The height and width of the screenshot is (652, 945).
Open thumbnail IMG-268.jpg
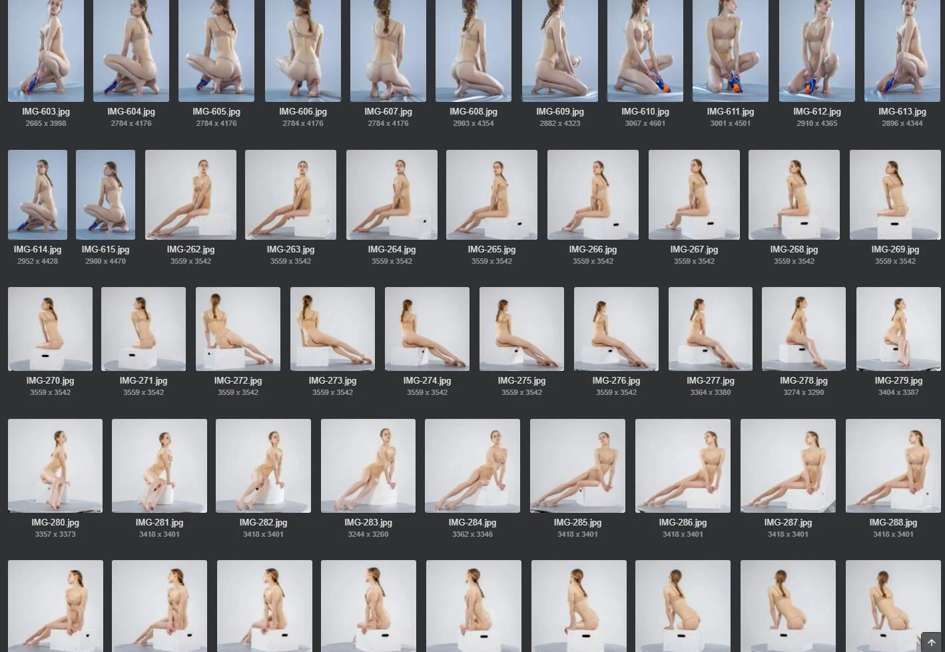(x=794, y=194)
